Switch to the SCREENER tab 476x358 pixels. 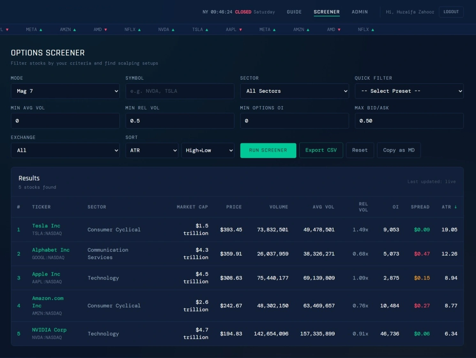[x=326, y=12]
